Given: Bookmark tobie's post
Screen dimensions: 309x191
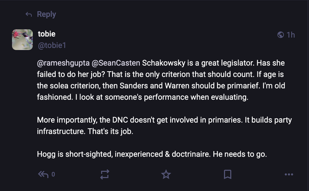Looking at the screenshot, I should [227, 174].
